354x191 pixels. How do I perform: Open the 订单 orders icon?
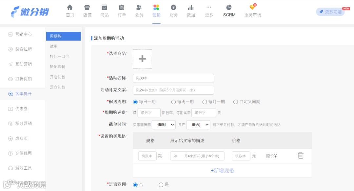point(122,8)
